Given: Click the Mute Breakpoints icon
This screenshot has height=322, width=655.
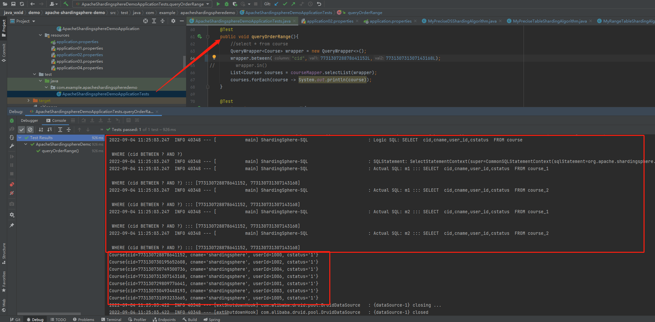Looking at the screenshot, I should 12,193.
